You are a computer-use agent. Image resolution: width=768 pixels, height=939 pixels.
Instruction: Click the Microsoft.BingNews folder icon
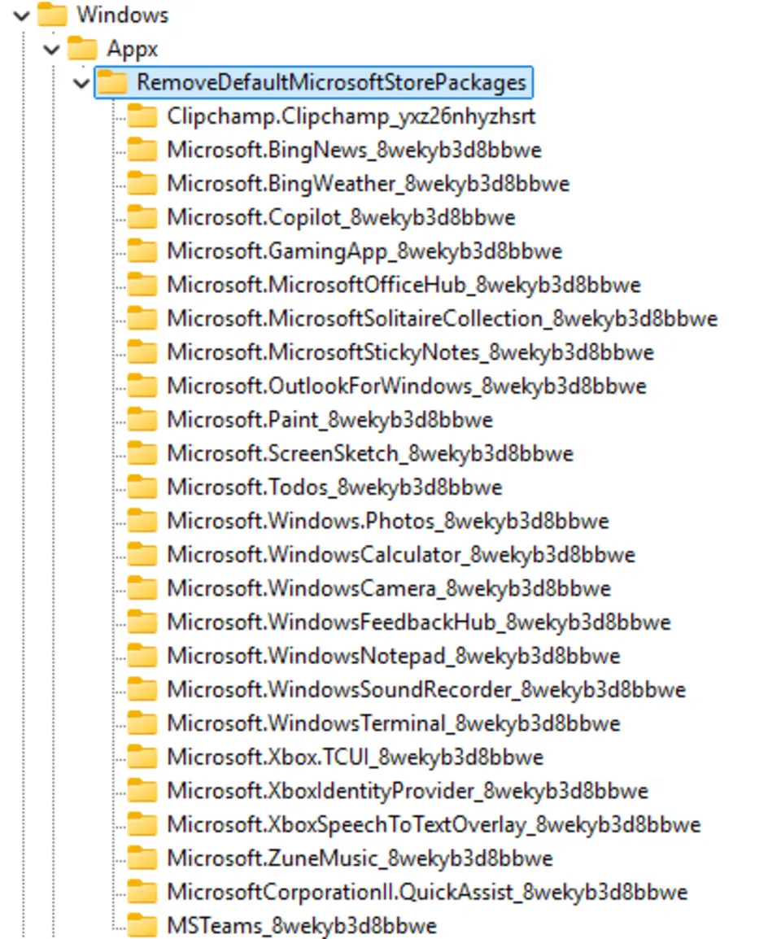[142, 149]
